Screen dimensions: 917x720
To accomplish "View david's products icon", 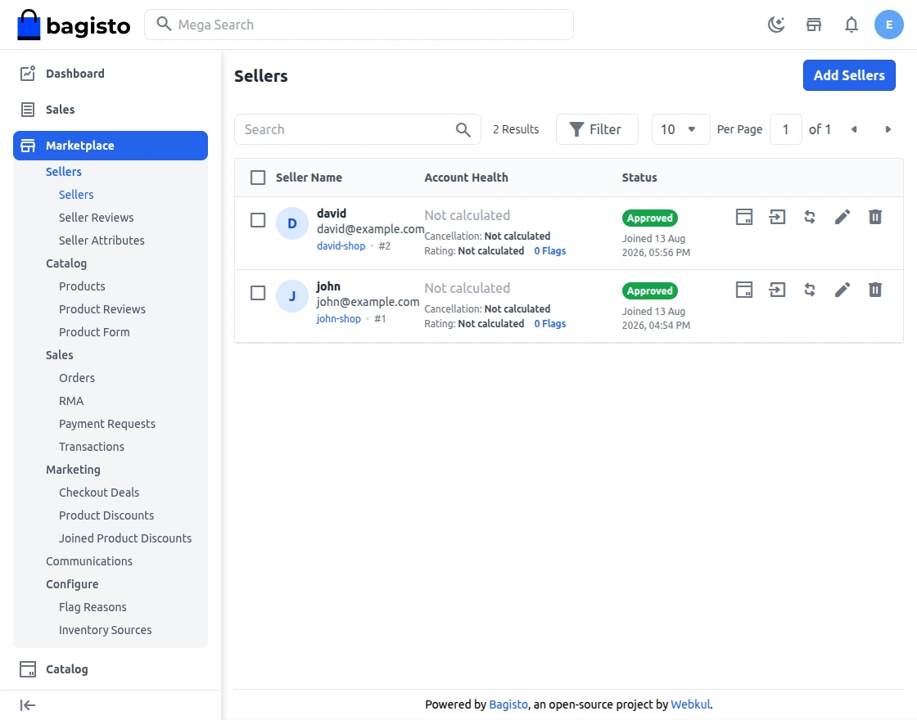I will tap(744, 217).
